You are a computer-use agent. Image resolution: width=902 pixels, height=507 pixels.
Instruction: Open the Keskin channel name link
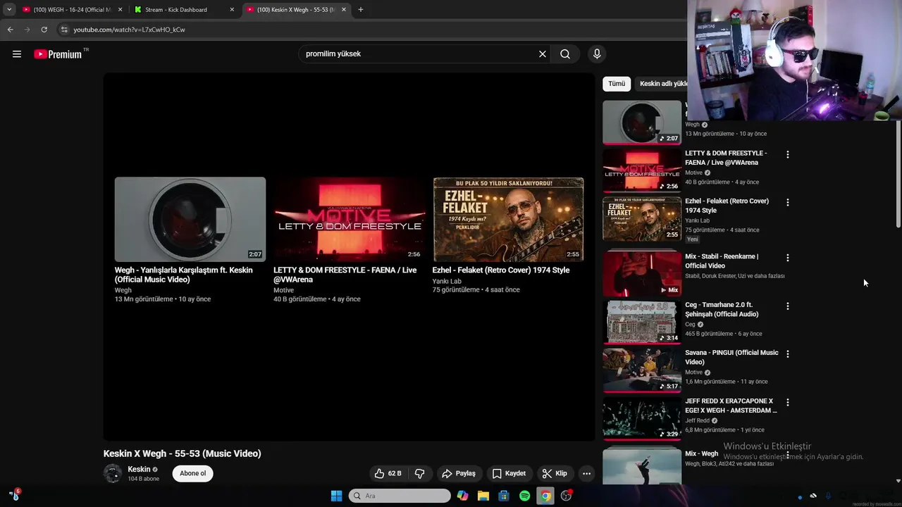pyautogui.click(x=139, y=470)
